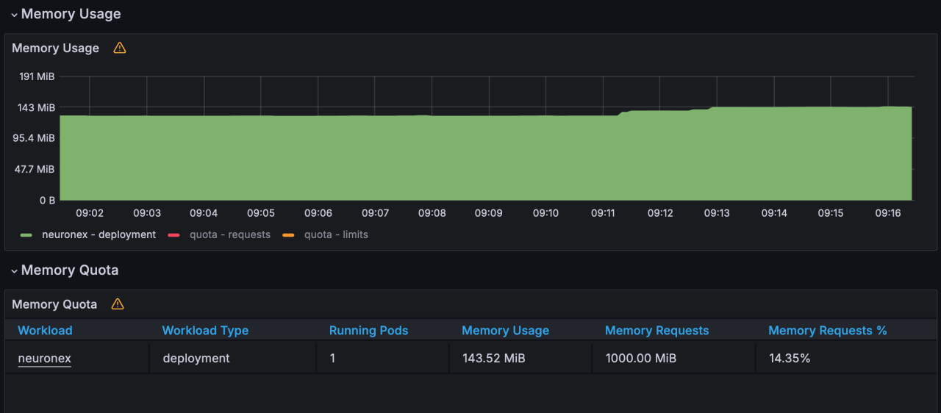
Task: Click the warning icon beside Memory Usage panel title
Action: (120, 48)
